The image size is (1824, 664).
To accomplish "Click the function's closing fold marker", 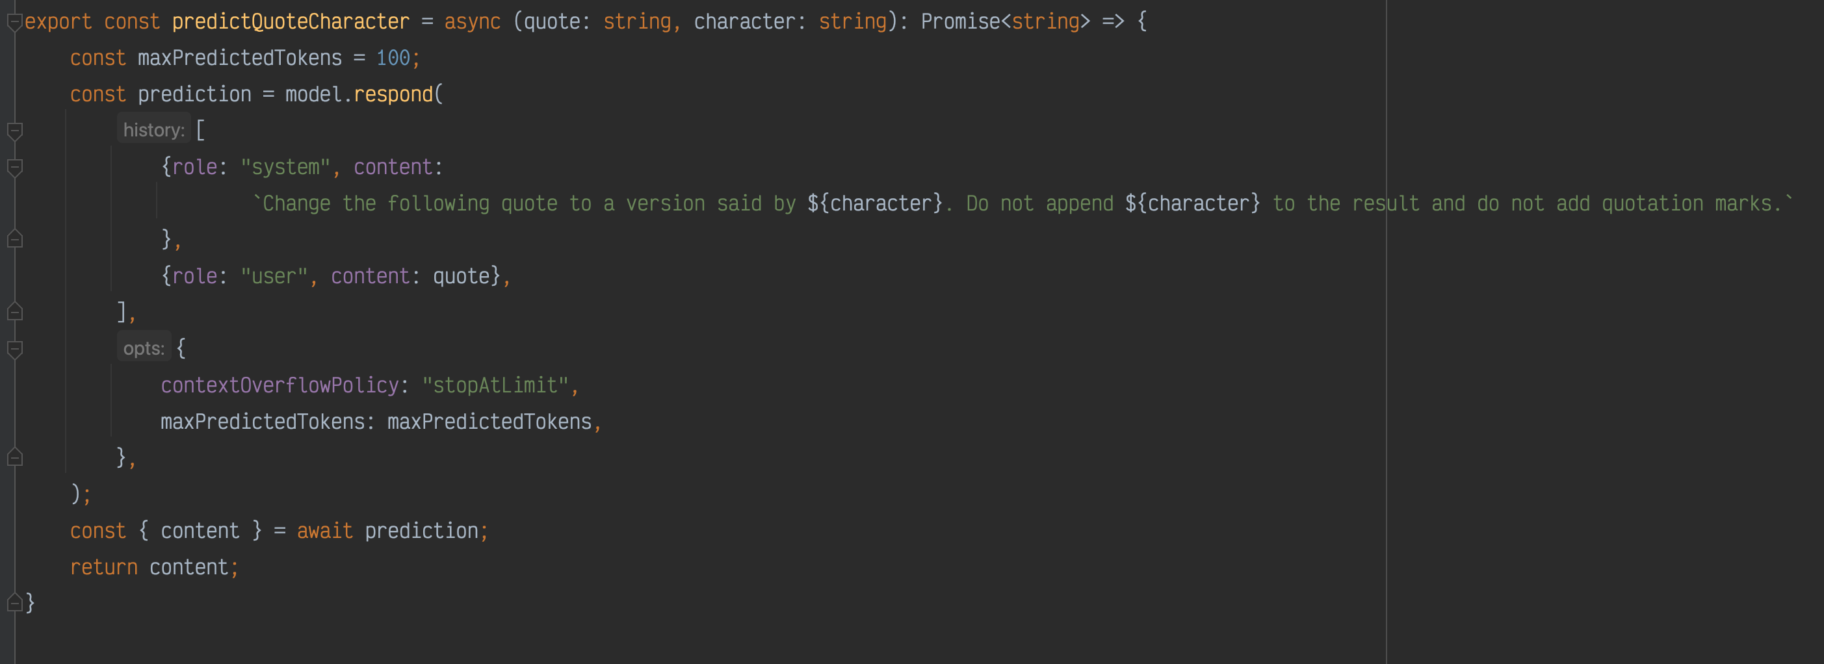I will coord(14,602).
